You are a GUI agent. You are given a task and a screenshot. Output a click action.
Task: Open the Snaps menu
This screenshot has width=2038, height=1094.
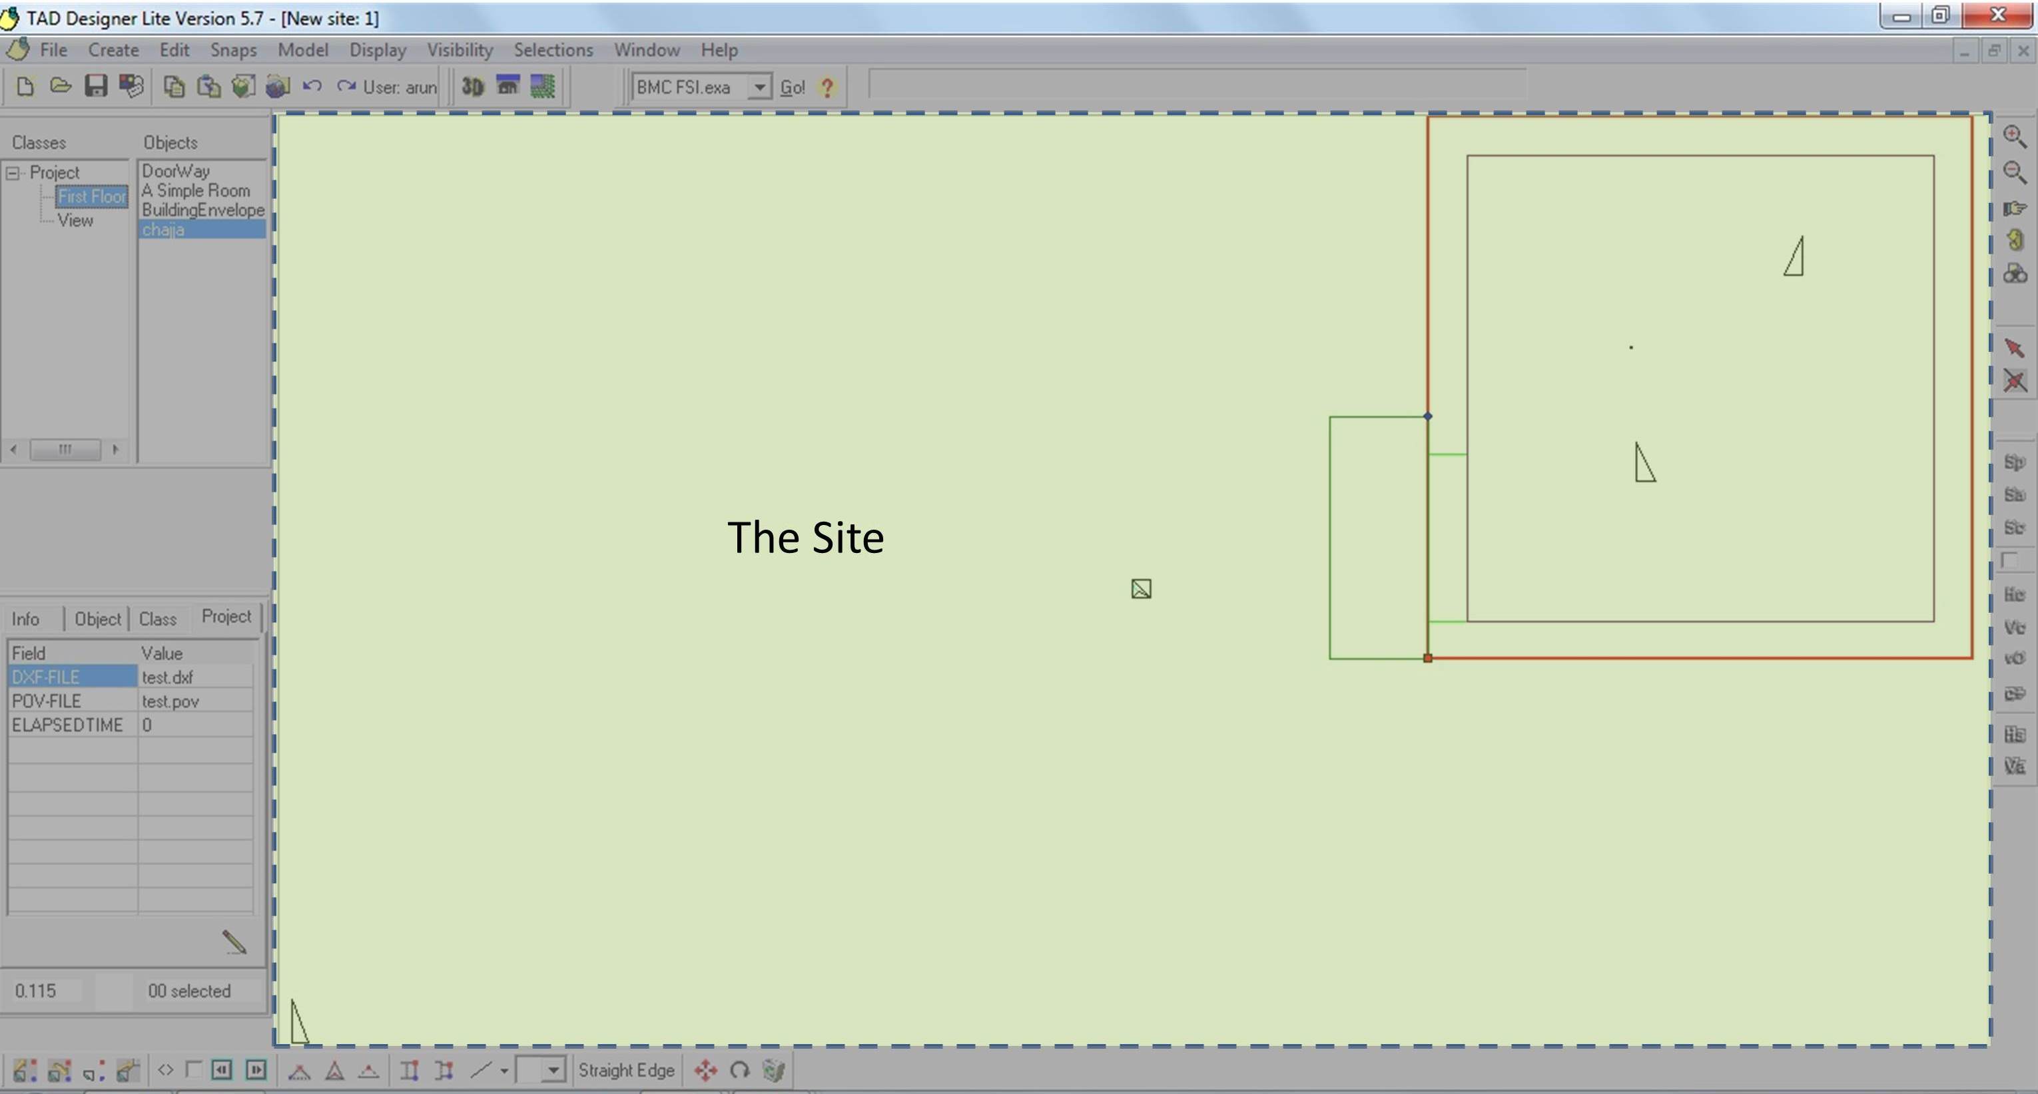pyautogui.click(x=233, y=50)
